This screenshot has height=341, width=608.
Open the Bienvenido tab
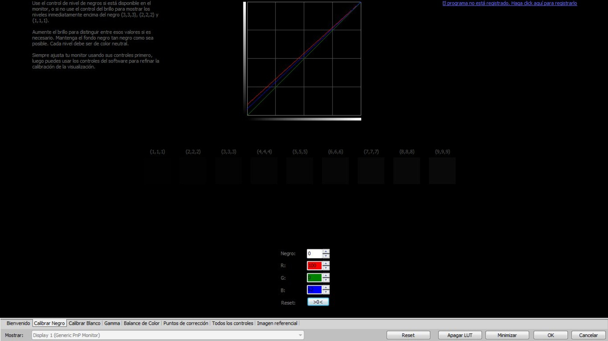coord(18,323)
